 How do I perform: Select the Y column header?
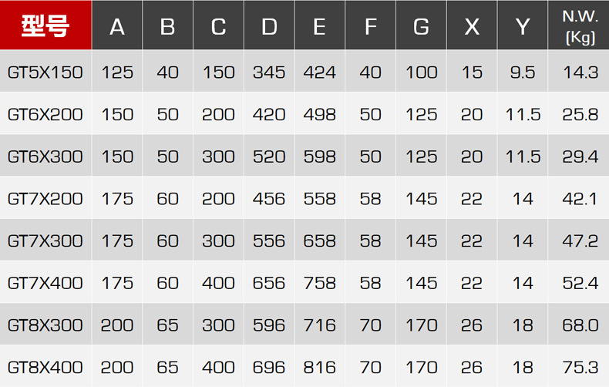[523, 27]
